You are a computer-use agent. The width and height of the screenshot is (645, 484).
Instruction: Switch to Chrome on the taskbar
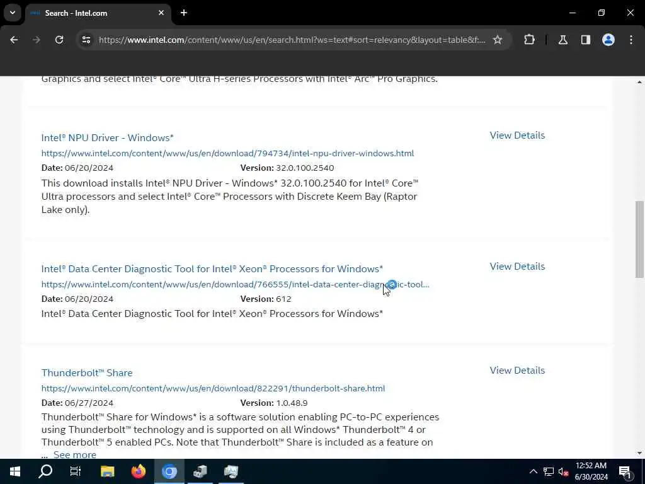click(x=169, y=471)
